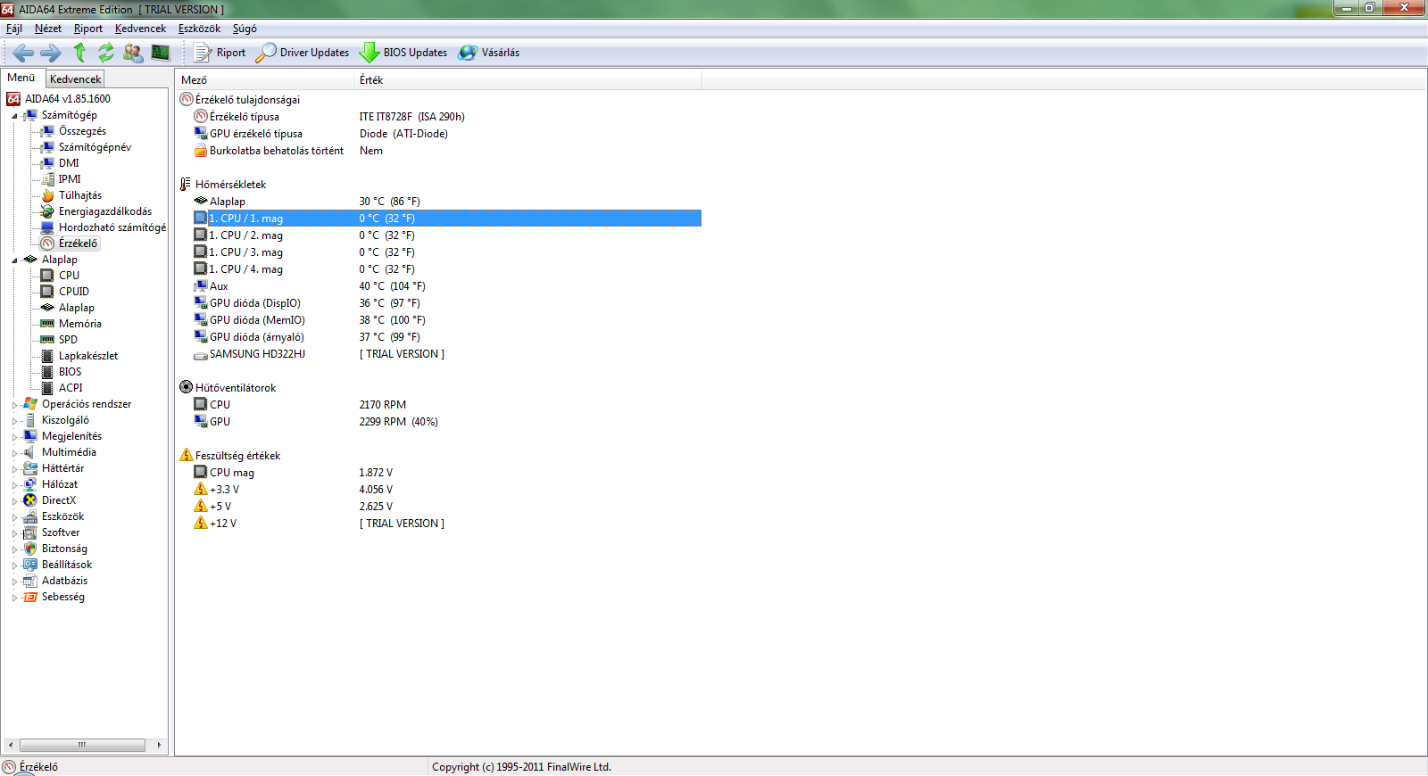Select the Aux temperature row
This screenshot has width=1428, height=776.
pyautogui.click(x=446, y=286)
